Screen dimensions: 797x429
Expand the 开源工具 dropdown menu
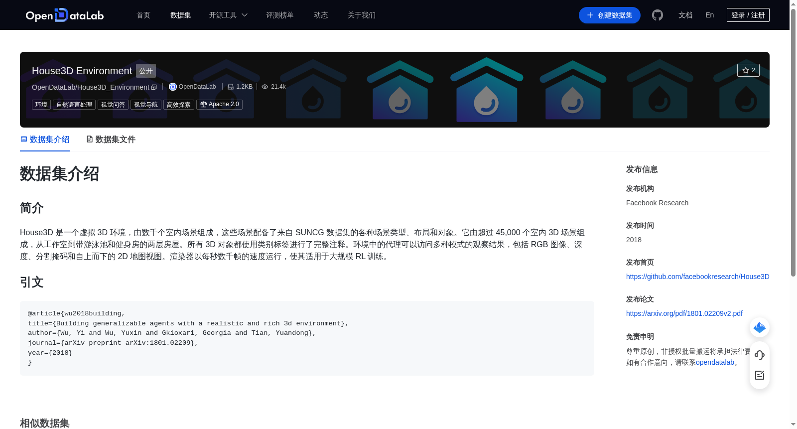tap(228, 15)
